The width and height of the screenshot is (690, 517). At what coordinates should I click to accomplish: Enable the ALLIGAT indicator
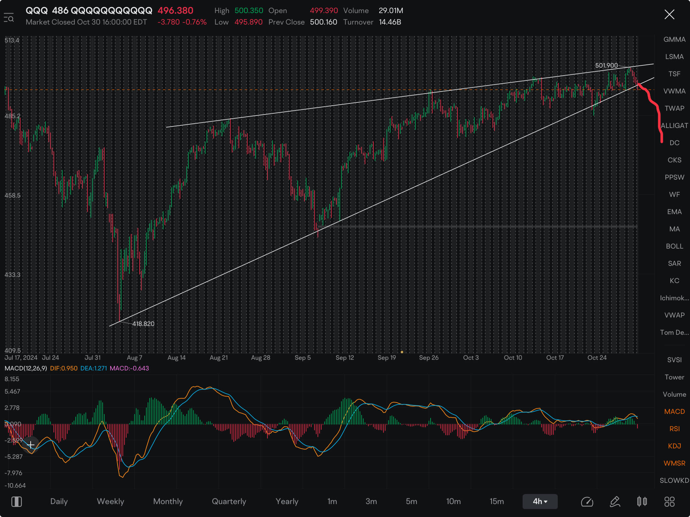[x=674, y=126]
